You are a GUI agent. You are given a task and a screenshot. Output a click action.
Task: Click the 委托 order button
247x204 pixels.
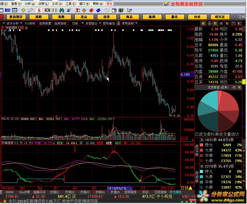(110, 4)
